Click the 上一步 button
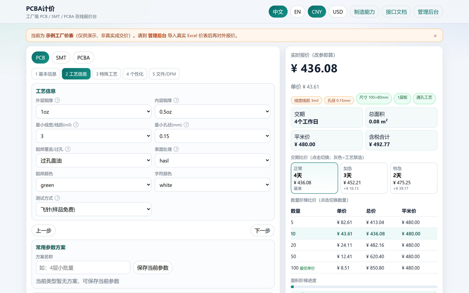This screenshot has height=293, width=469. click(x=44, y=231)
